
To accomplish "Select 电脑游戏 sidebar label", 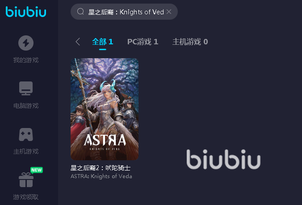I will [26, 106].
